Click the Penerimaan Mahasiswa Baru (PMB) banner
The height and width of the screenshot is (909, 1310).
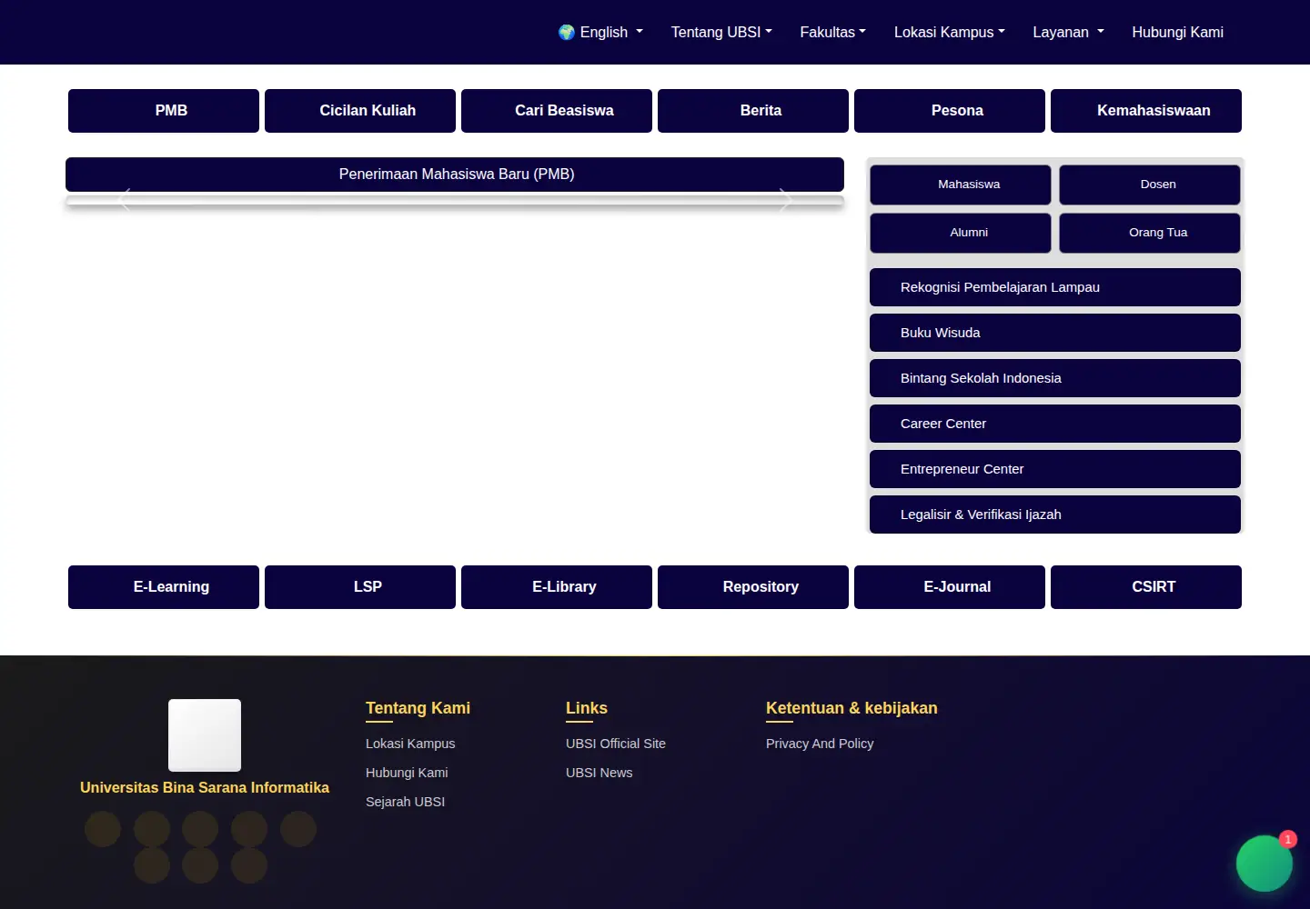tap(455, 174)
